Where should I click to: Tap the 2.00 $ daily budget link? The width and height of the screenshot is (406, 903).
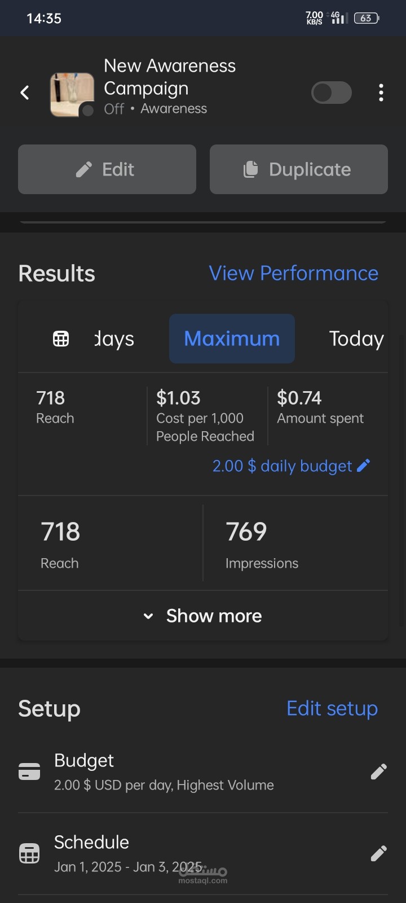pos(282,466)
